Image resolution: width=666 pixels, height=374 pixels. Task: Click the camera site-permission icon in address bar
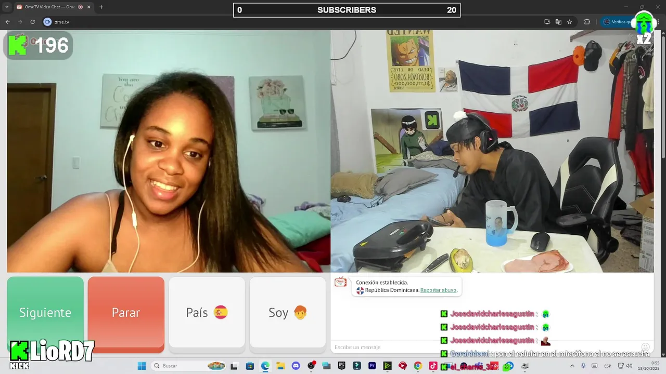pos(47,22)
